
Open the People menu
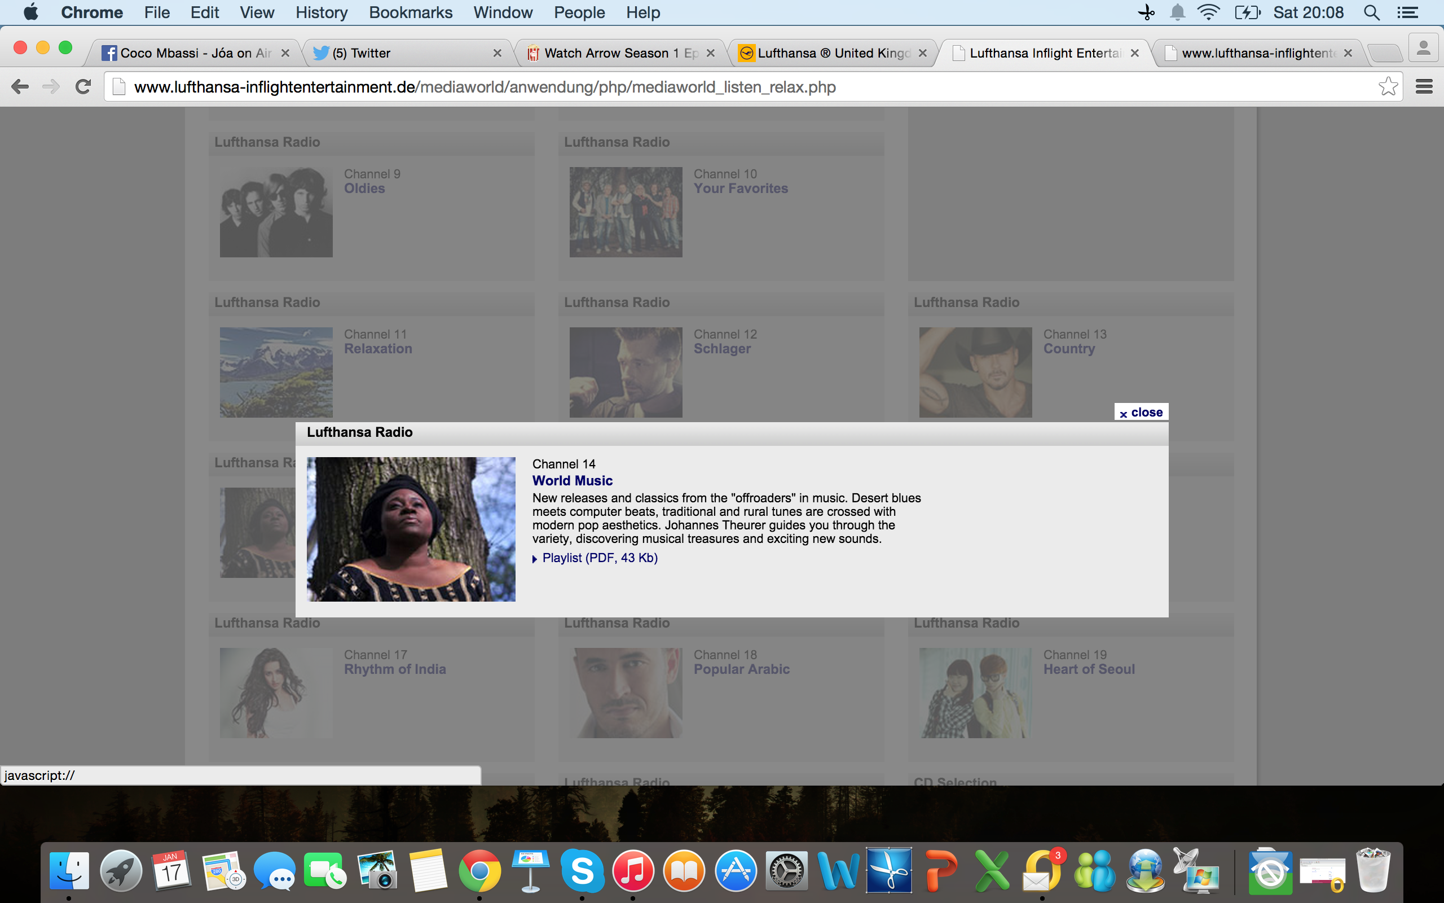point(579,12)
